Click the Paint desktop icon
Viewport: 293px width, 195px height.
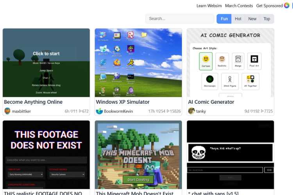103,91
